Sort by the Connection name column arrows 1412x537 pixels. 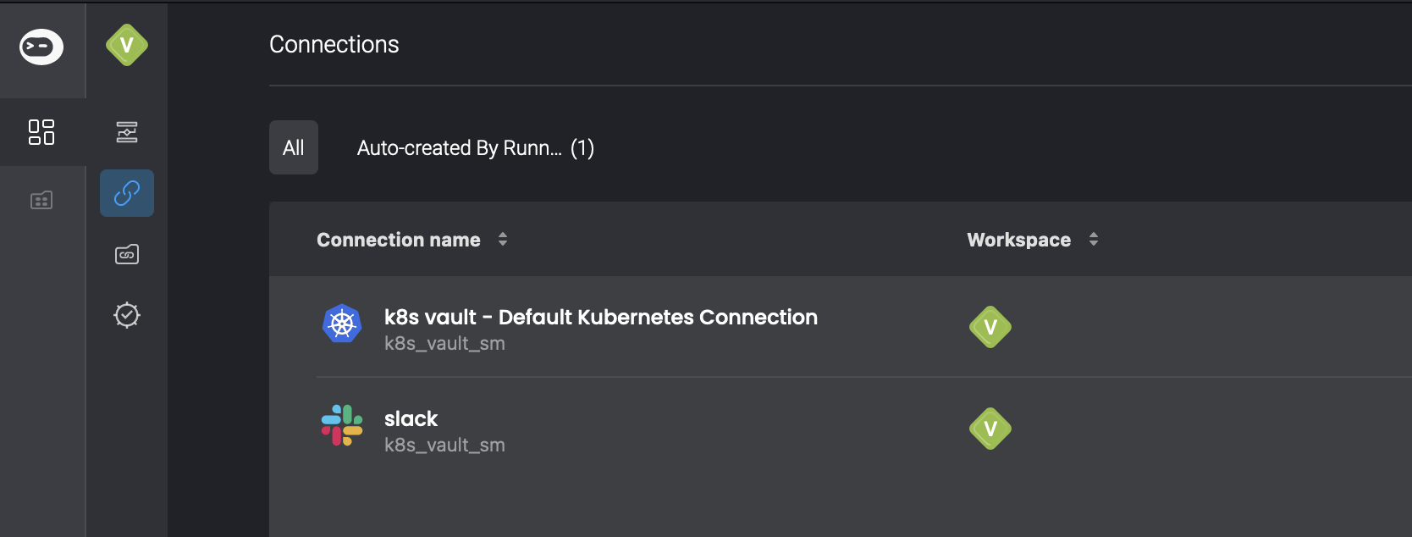point(503,240)
